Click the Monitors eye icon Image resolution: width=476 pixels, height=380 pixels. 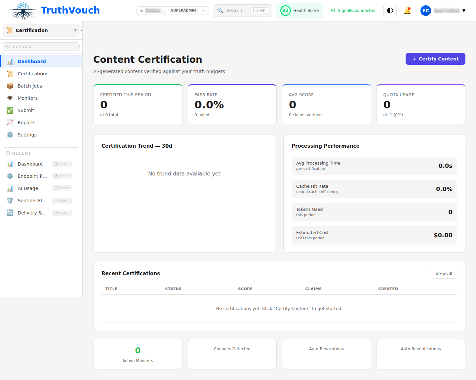tap(10, 98)
